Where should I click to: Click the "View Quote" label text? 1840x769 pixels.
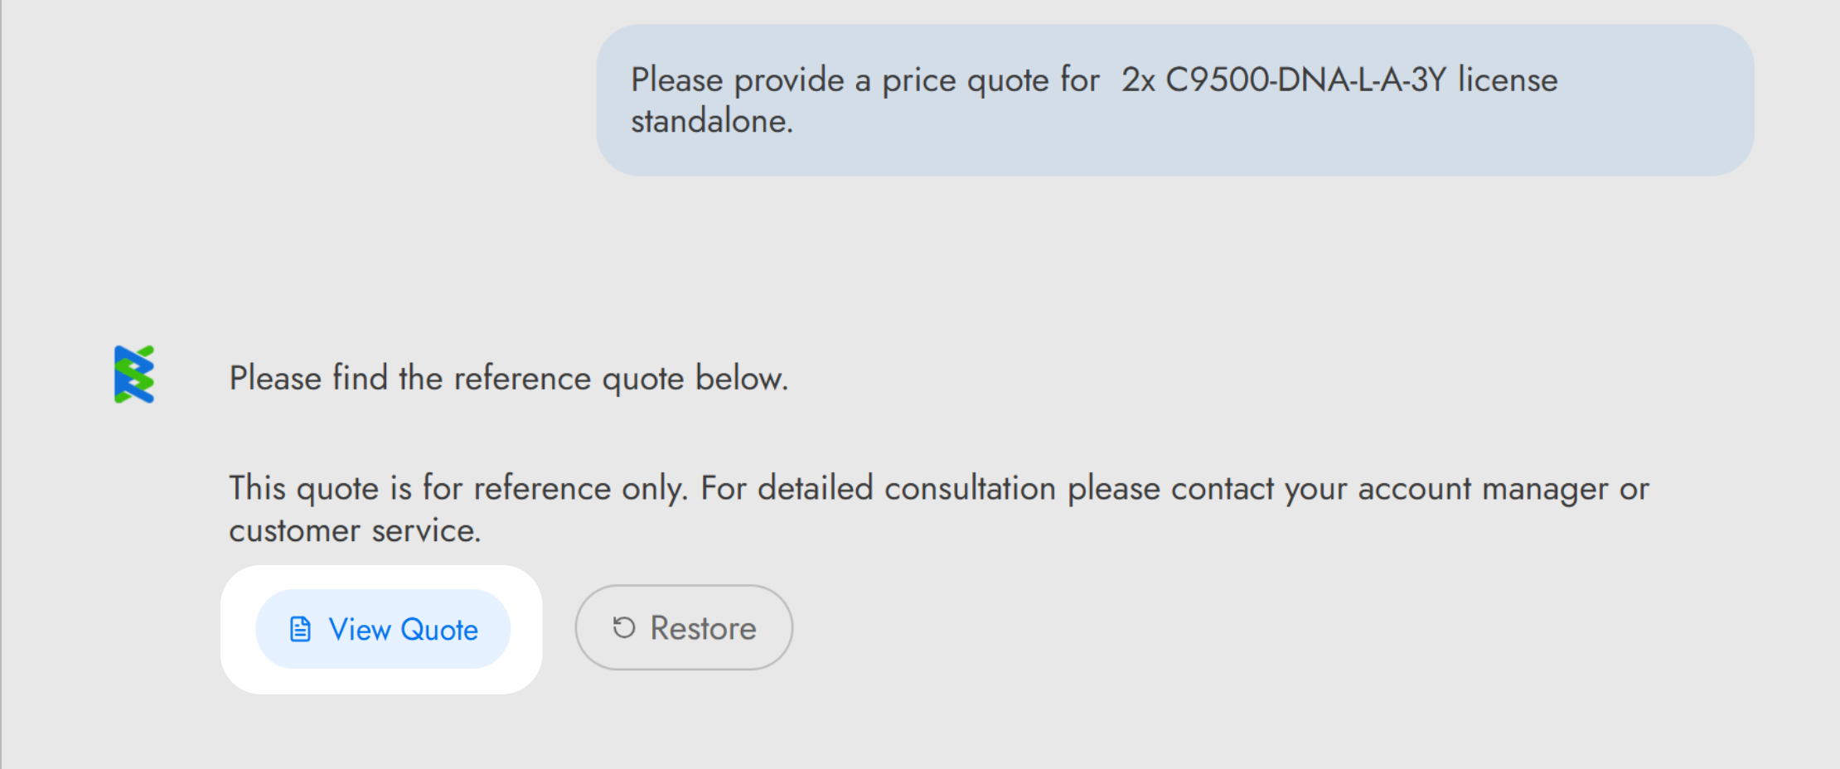(403, 630)
